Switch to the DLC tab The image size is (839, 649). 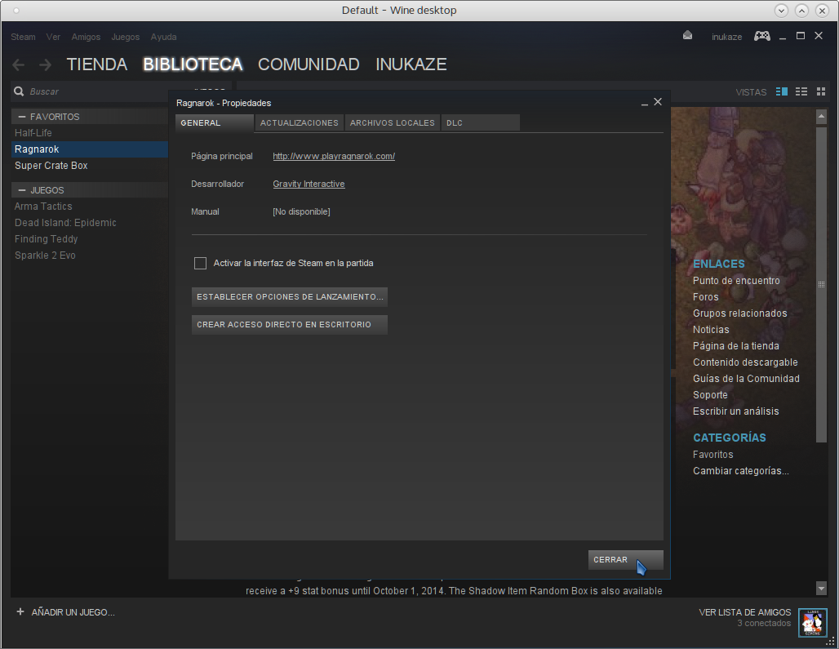480,123
